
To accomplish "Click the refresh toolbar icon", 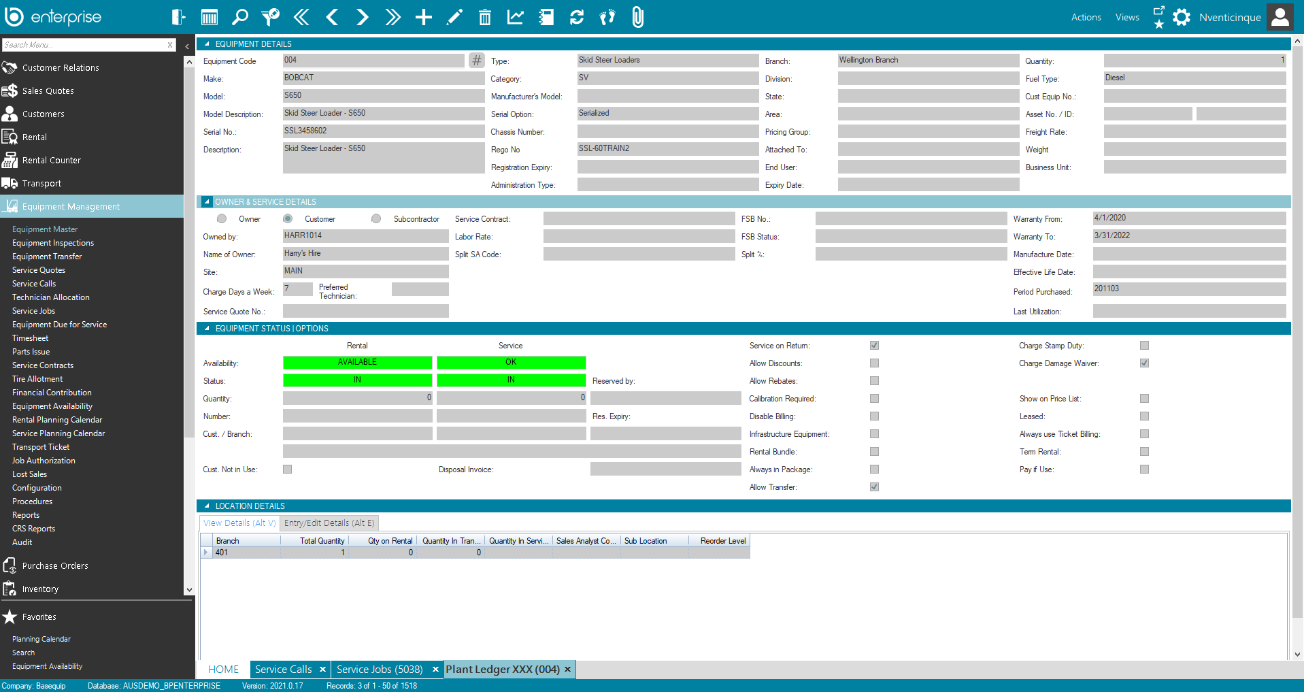I will tap(576, 17).
